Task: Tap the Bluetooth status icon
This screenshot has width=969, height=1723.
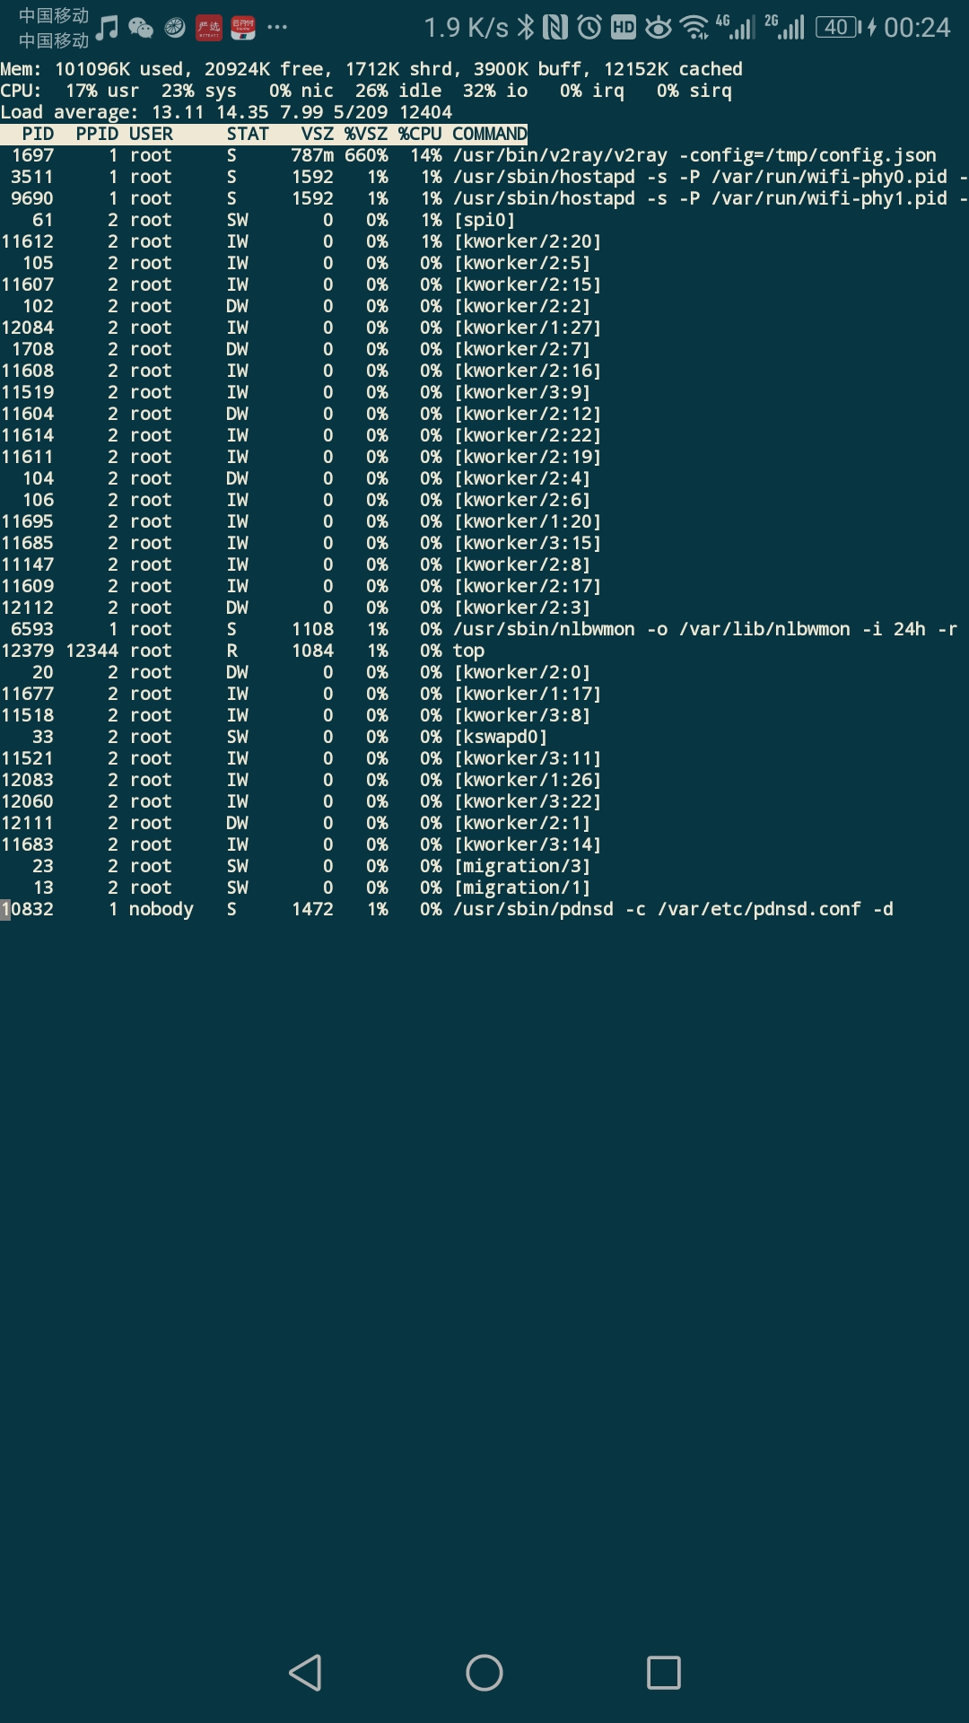Action: click(526, 27)
